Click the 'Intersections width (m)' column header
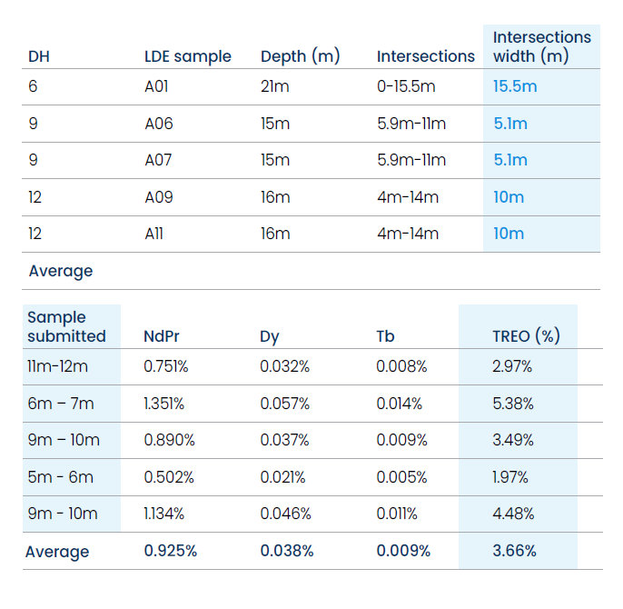 [542, 46]
